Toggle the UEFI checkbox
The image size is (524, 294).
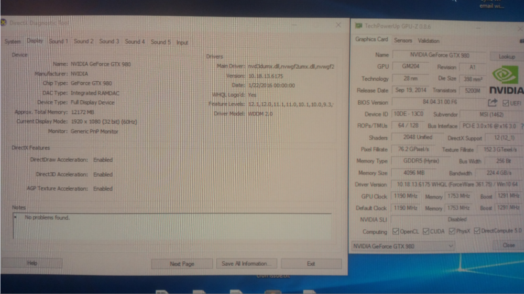506,103
